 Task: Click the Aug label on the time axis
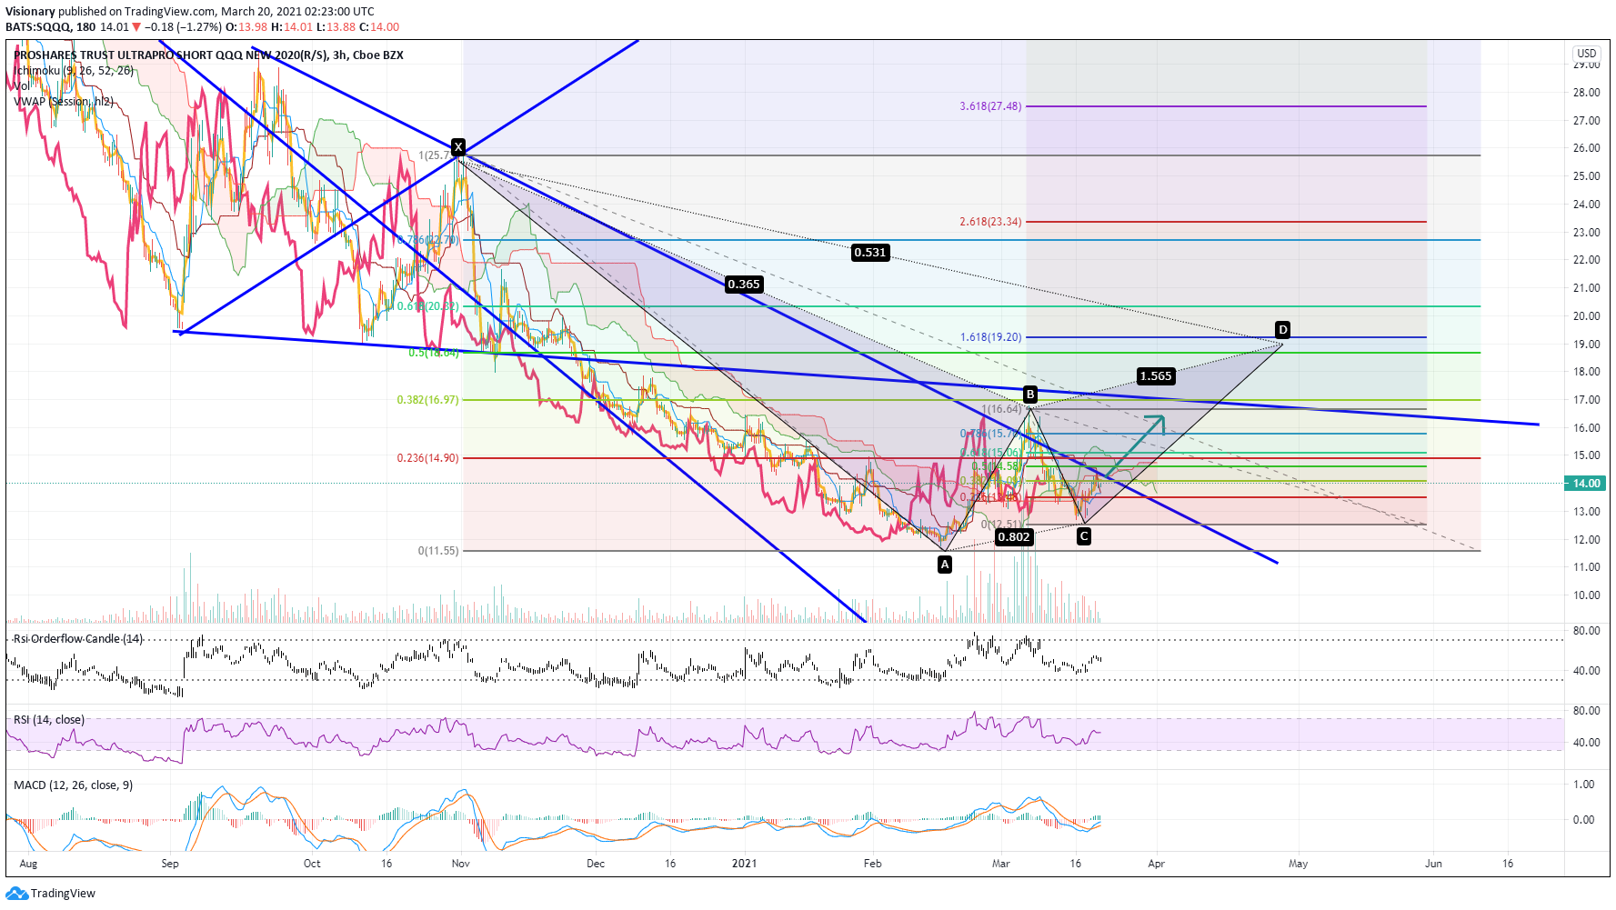28,864
